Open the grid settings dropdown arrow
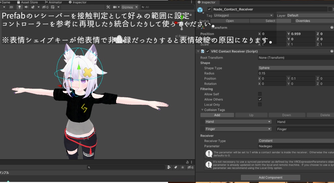 coord(58,7)
